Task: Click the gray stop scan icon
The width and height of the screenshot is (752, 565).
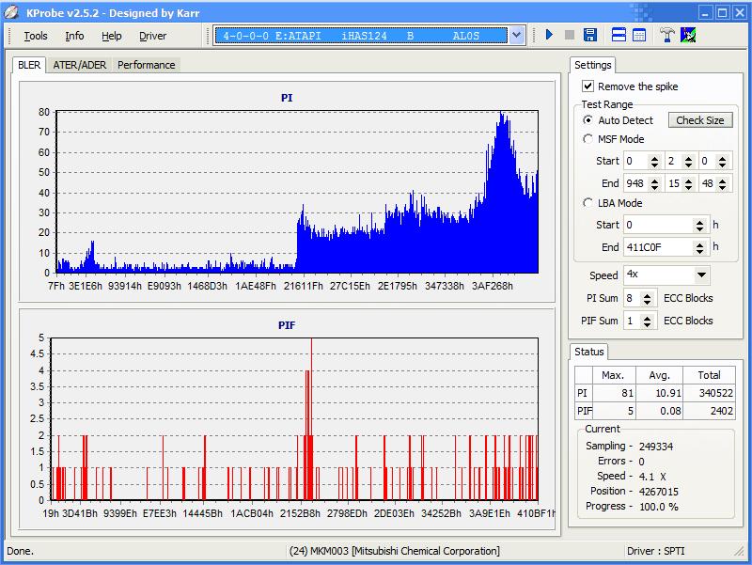Action: pos(570,36)
